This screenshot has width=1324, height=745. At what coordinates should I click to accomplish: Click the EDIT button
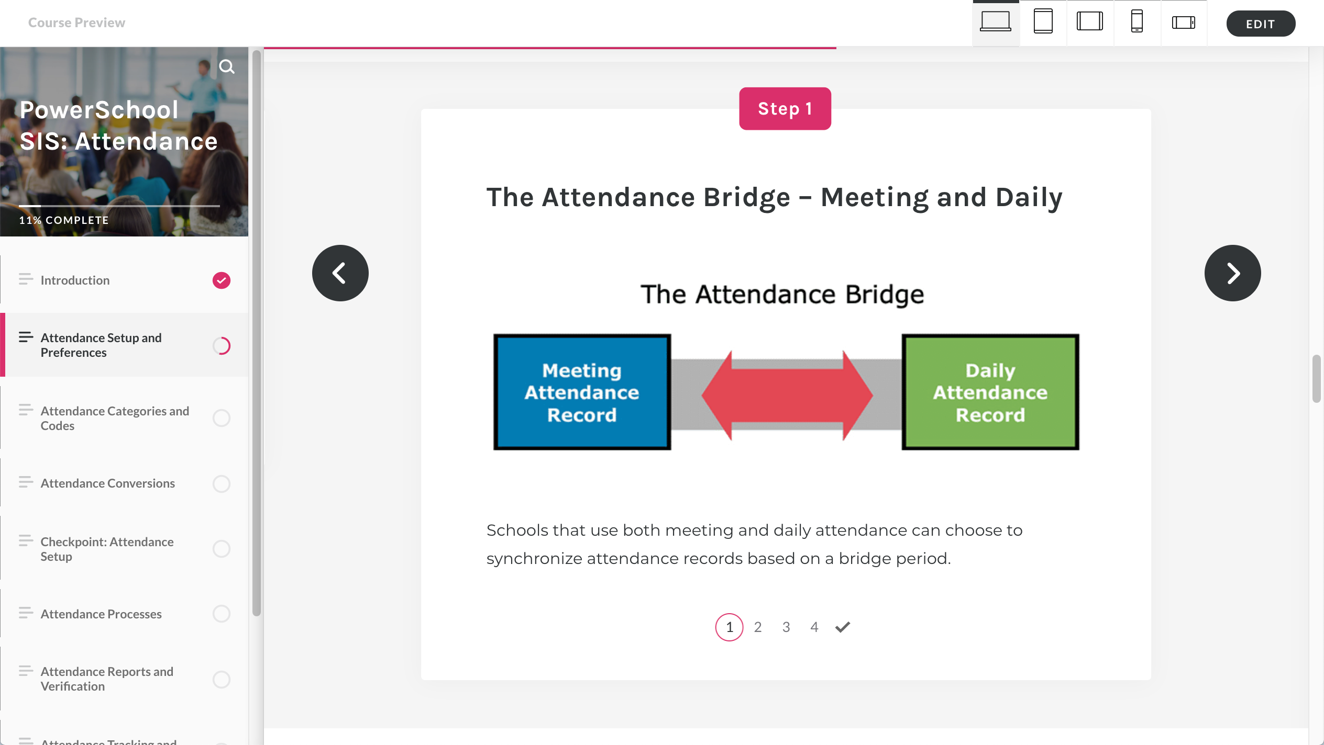tap(1261, 24)
